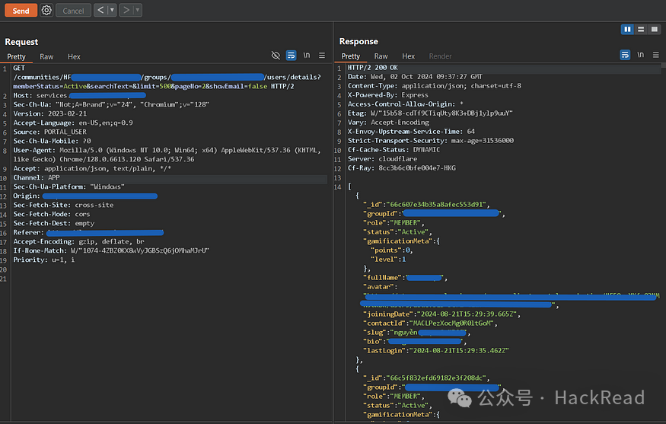Switch to side-by-side layout view
666x424 pixels.
click(x=628, y=29)
